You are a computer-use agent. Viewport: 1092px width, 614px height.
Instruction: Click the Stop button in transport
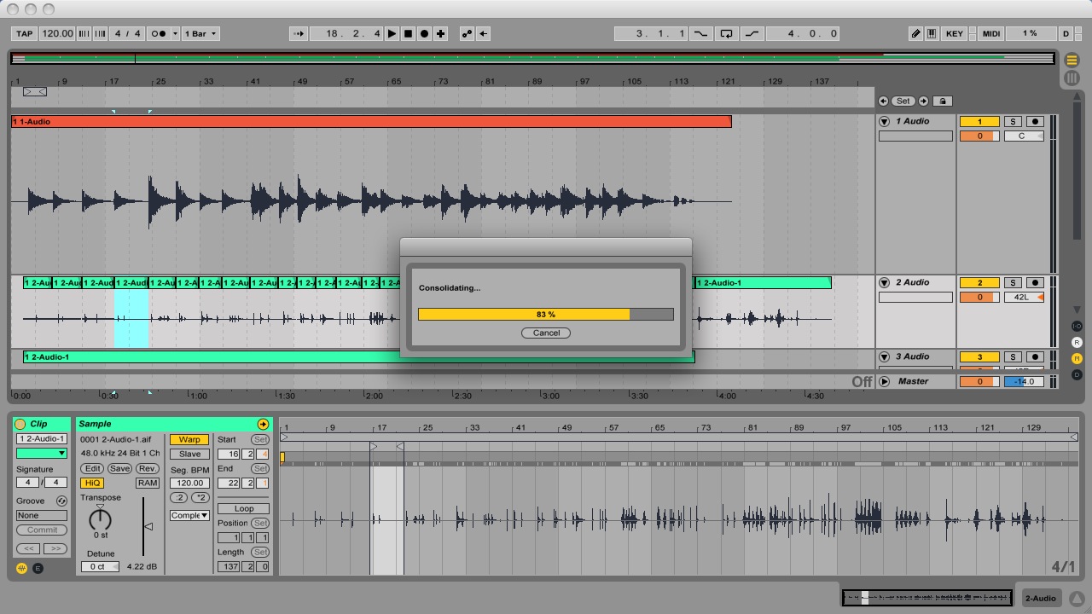pyautogui.click(x=408, y=34)
